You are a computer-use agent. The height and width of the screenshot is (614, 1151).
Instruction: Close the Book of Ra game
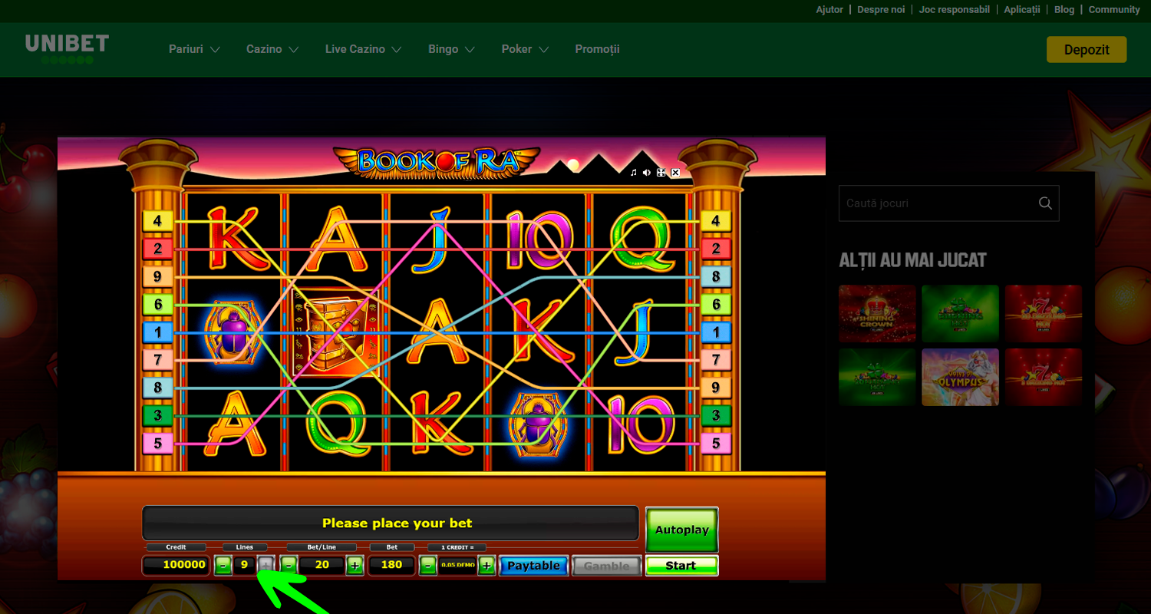[x=675, y=173]
